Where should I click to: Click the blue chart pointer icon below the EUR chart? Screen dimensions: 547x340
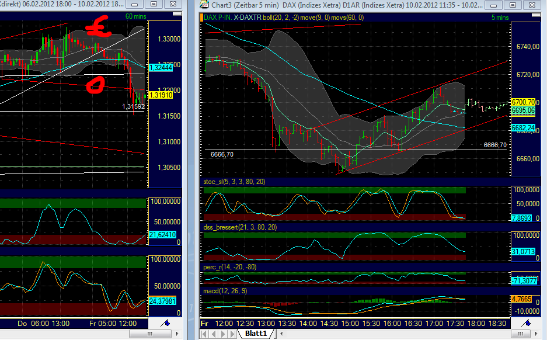click(x=165, y=322)
